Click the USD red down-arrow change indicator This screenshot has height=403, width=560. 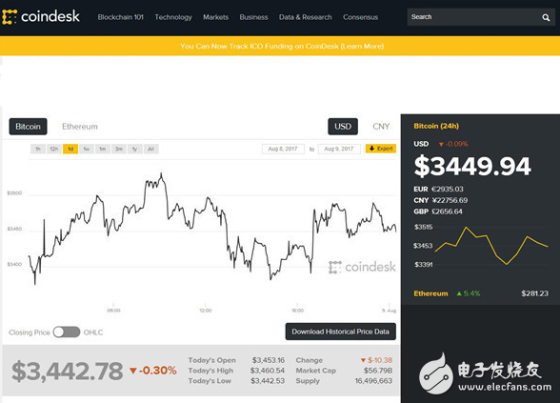[442, 145]
